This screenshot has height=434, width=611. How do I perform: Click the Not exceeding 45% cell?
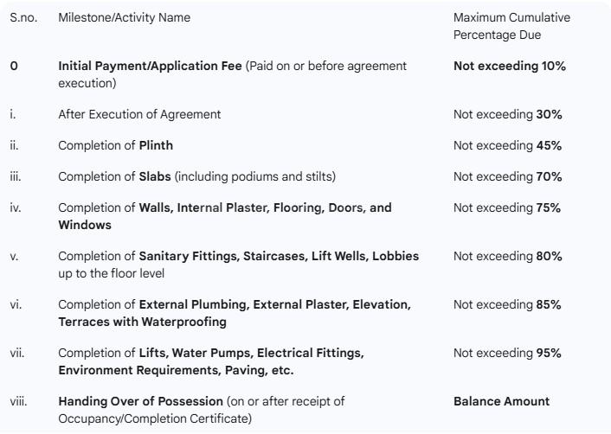point(507,145)
